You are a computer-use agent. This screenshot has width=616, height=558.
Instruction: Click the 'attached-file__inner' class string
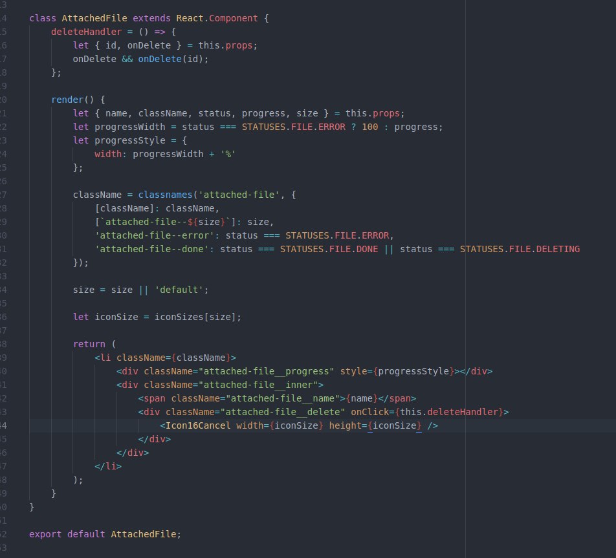[258, 385]
